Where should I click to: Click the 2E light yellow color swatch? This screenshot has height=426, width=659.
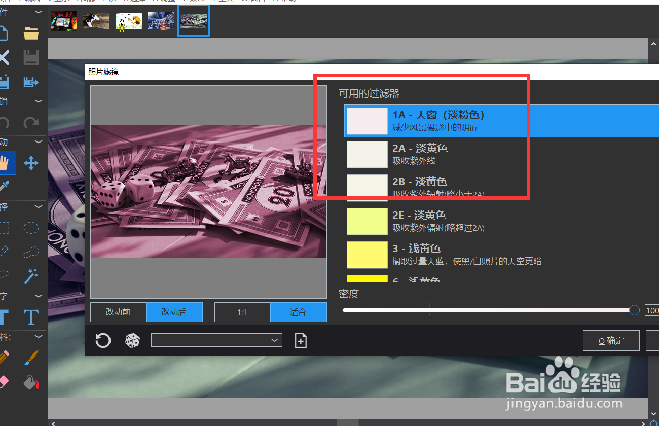(367, 221)
